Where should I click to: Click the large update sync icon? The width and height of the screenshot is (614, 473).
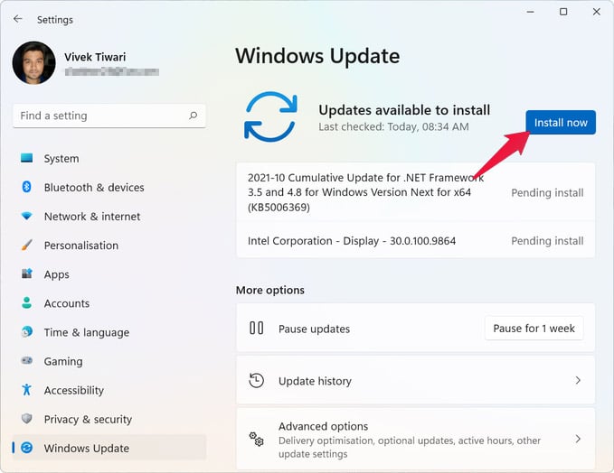[270, 116]
